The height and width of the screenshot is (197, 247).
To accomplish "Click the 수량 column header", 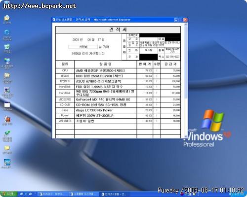I will coord(157,64).
